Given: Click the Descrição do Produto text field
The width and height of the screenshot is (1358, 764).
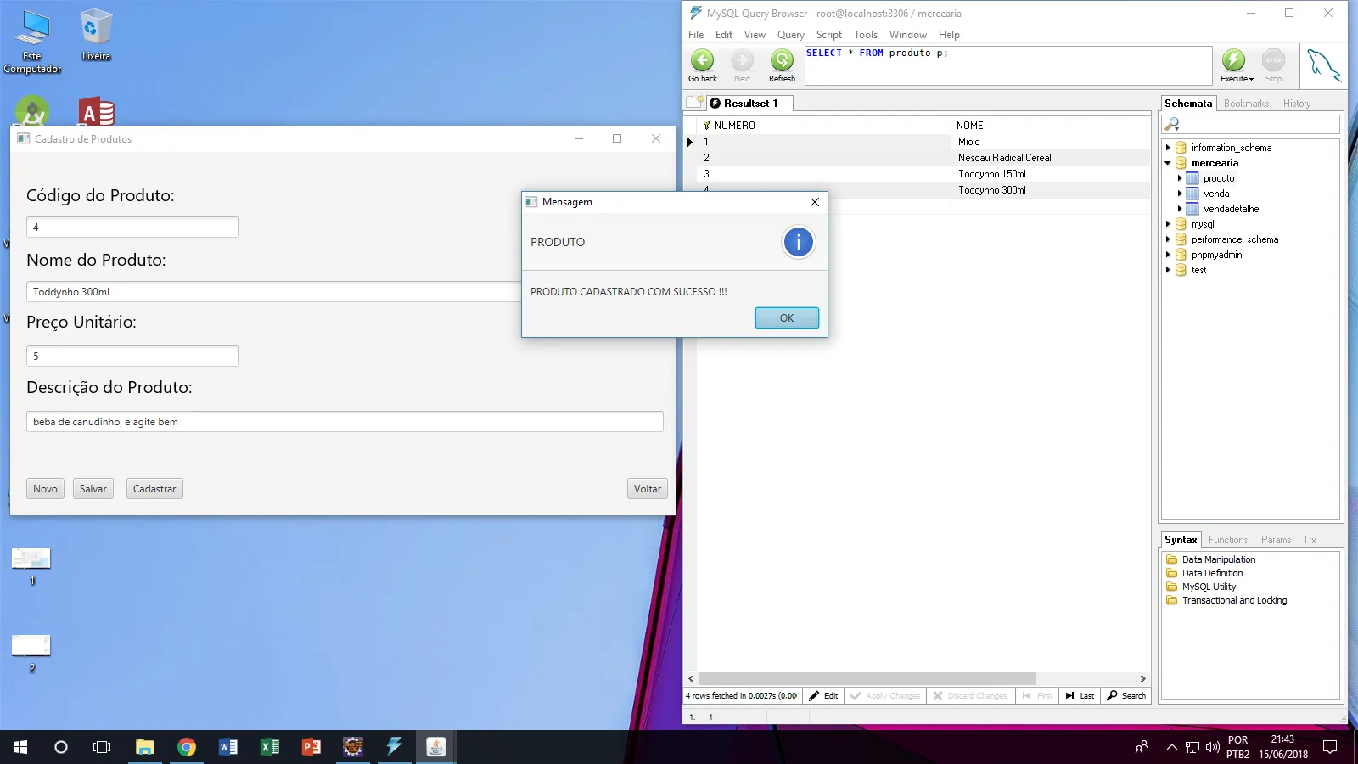Looking at the screenshot, I should tap(345, 422).
